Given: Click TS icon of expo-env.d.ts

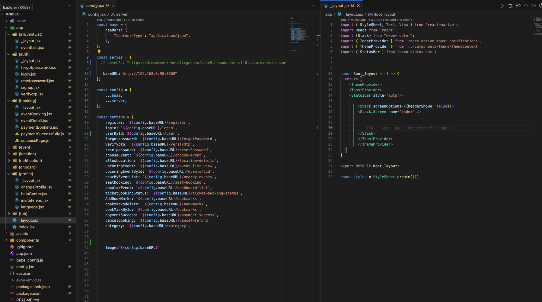Looking at the screenshot, I should point(12,280).
